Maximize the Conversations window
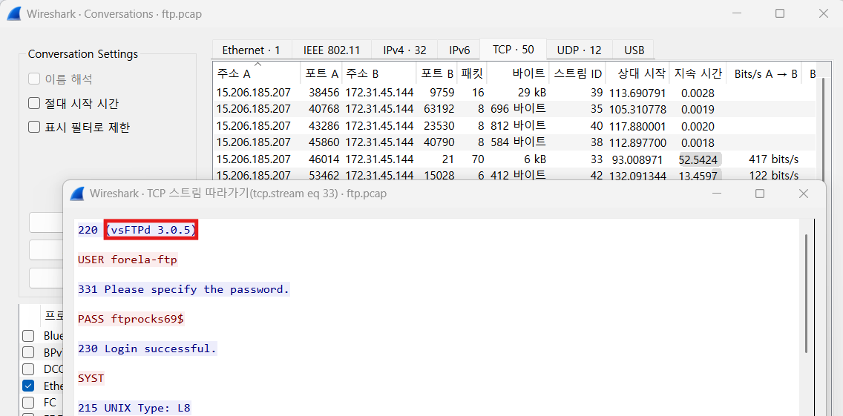Viewport: 843px width, 416px height. coord(780,14)
